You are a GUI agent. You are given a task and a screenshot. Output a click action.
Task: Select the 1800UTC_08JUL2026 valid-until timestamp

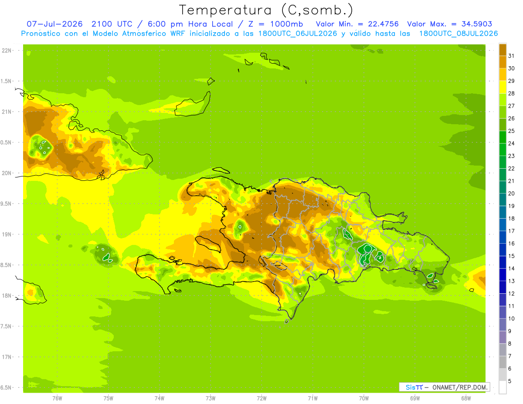coord(458,34)
